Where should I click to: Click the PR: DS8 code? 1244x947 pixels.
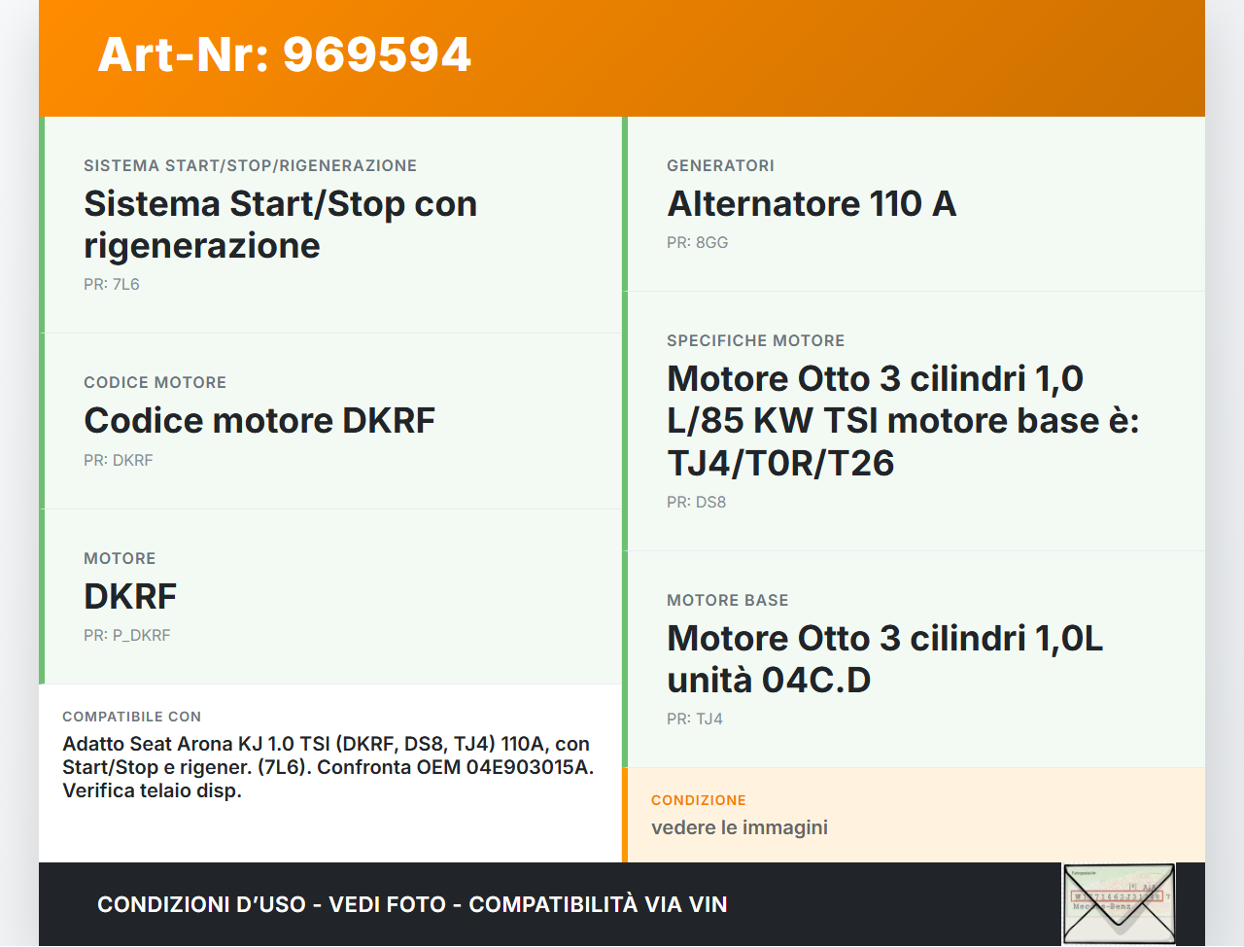tap(697, 503)
